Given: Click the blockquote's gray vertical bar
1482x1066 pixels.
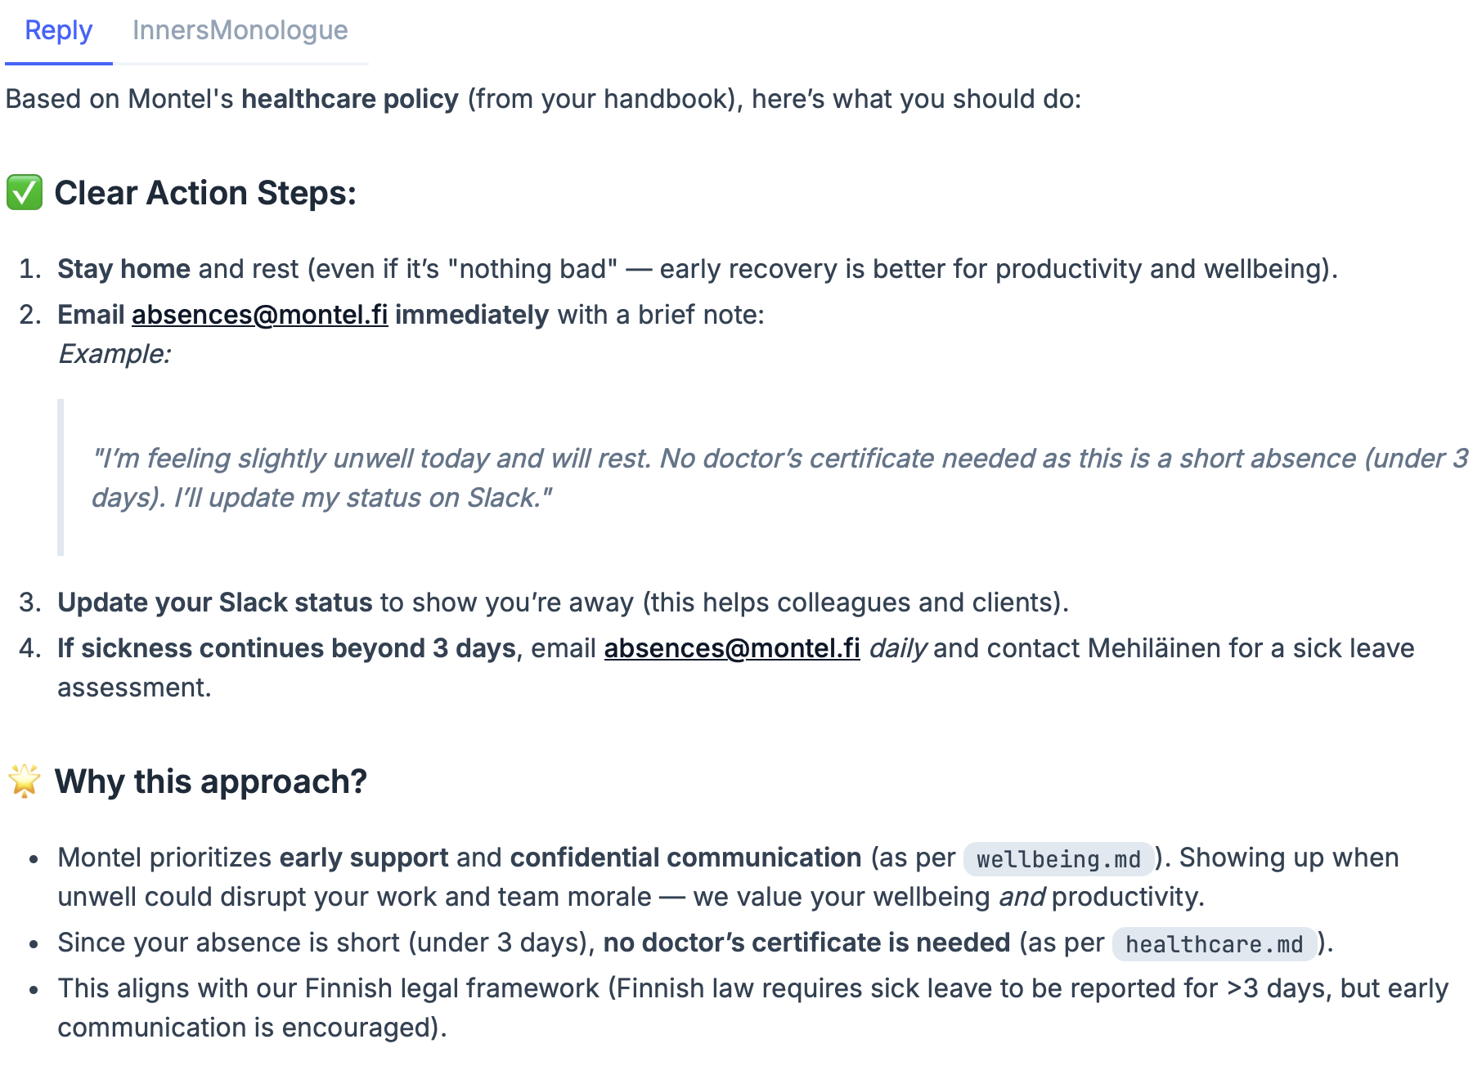Looking at the screenshot, I should (61, 477).
